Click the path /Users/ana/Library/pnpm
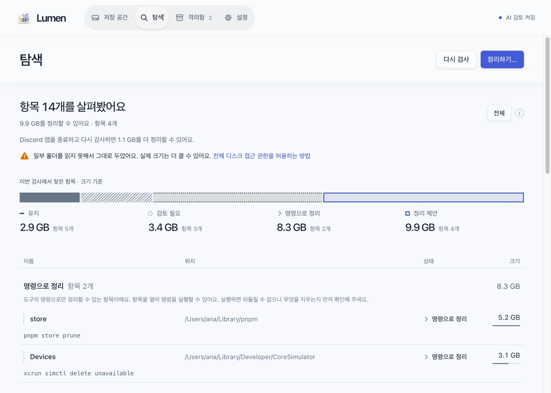This screenshot has height=393, width=551. tap(221, 319)
